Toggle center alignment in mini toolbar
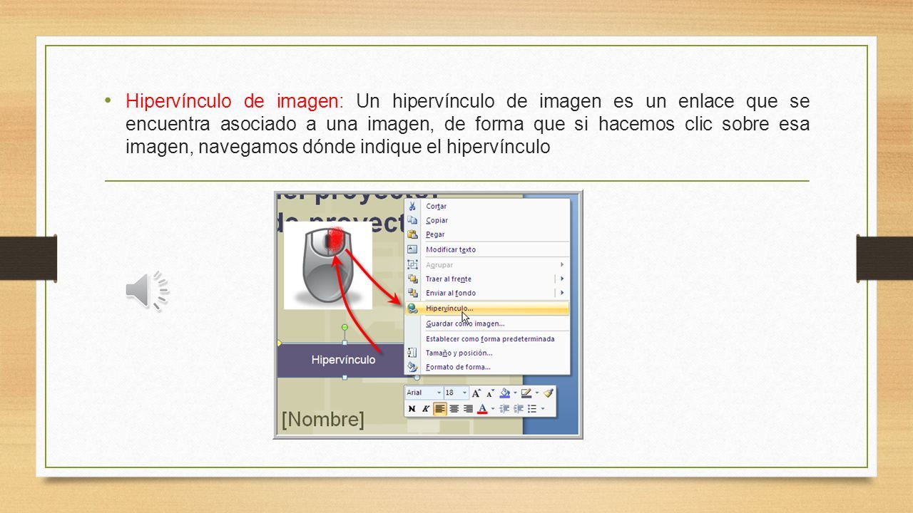Image resolution: width=913 pixels, height=513 pixels. (x=454, y=409)
